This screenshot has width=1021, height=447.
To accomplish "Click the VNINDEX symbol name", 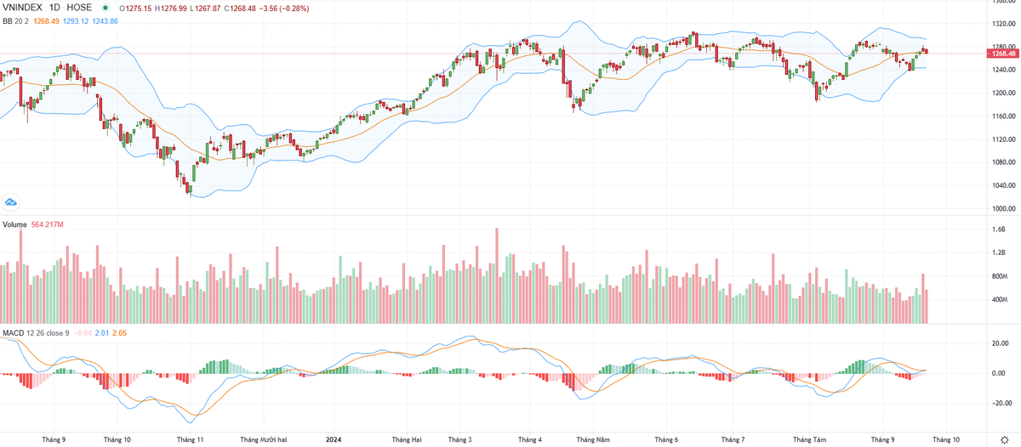I will [x=21, y=8].
